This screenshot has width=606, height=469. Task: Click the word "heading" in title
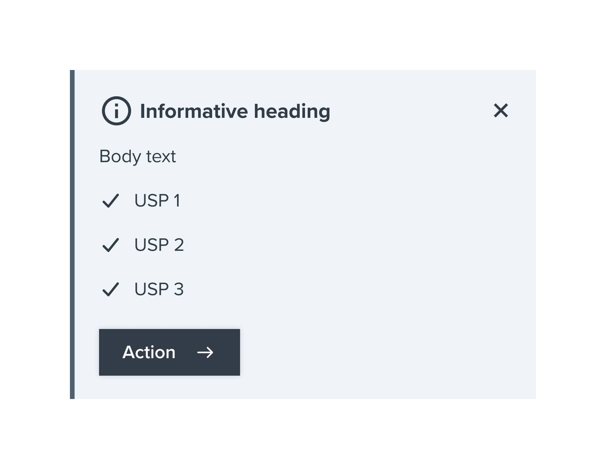pyautogui.click(x=292, y=112)
